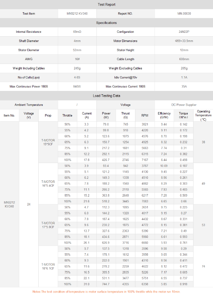Screen dimensions: 213x296
Task: Select the 'Throttle' column header
Action: (67, 116)
